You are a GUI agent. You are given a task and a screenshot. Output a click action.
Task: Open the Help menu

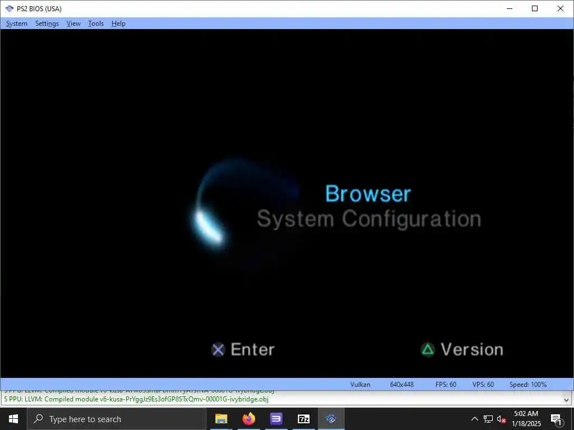point(118,24)
